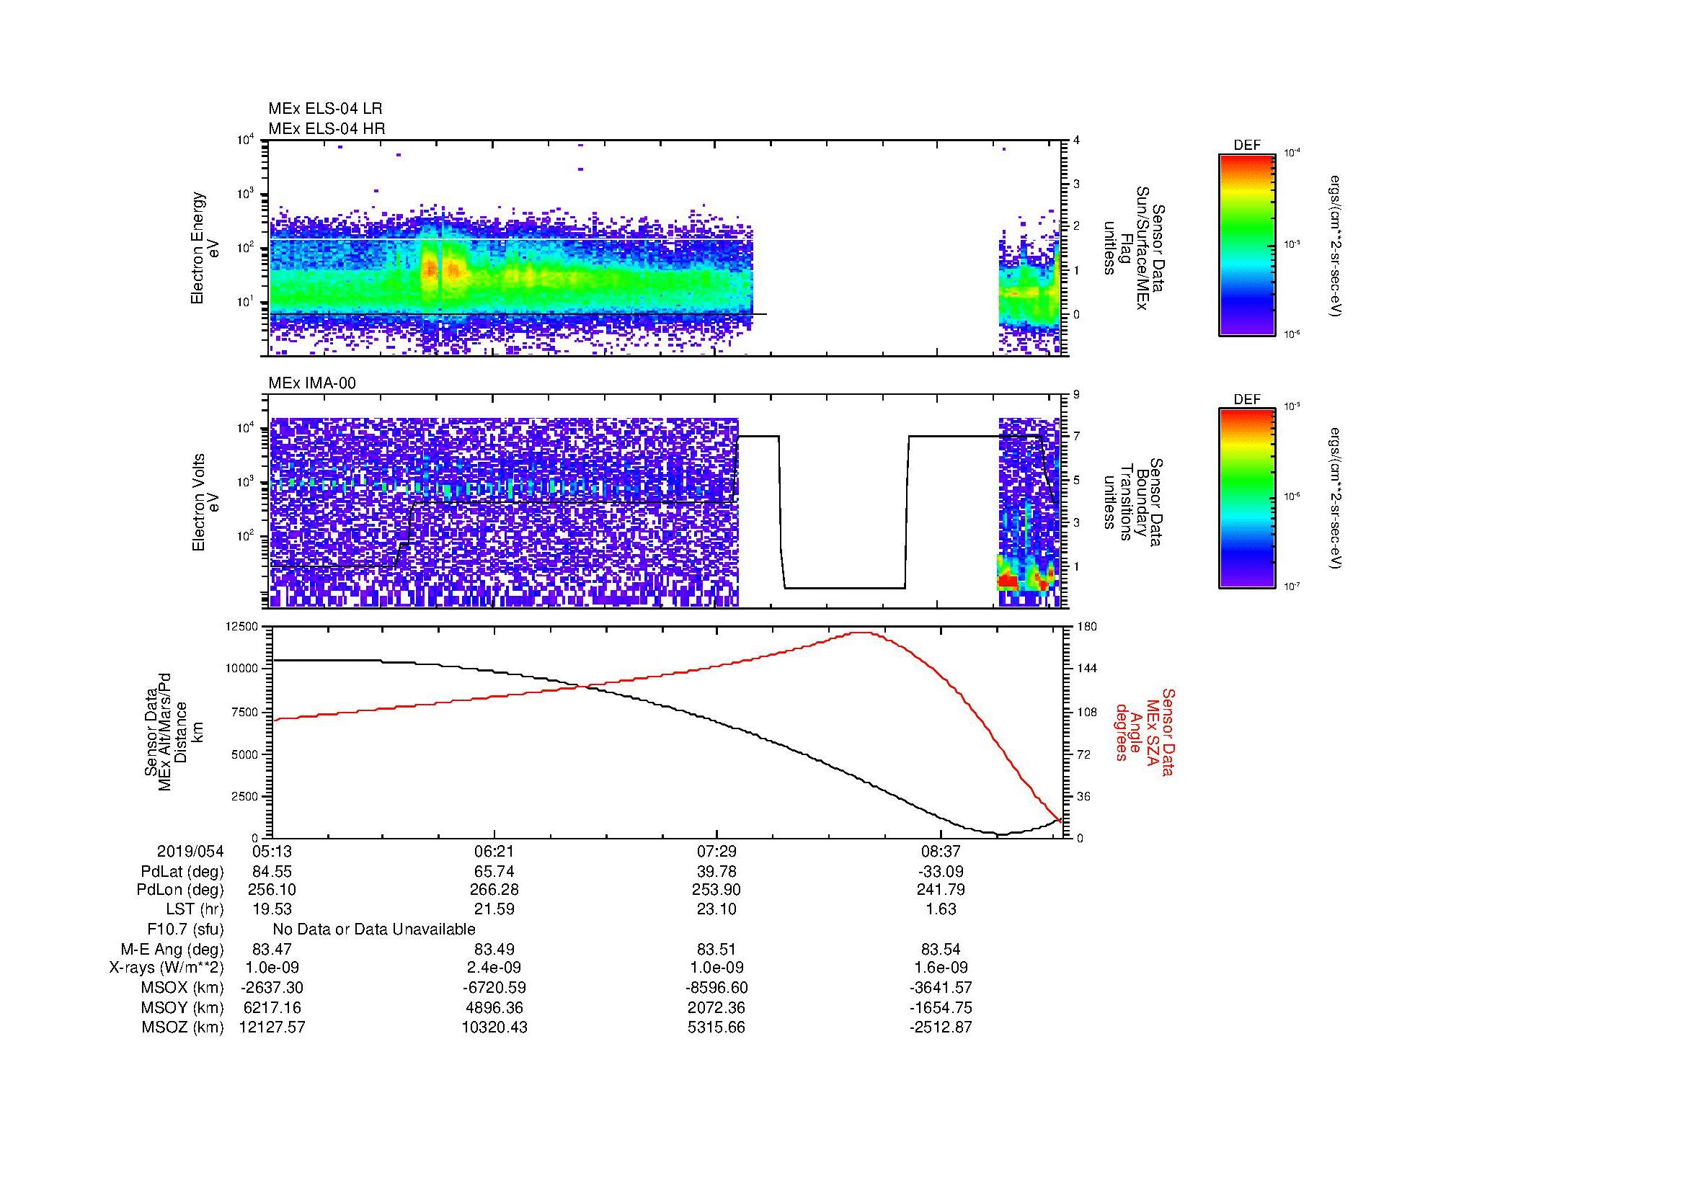Image resolution: width=1686 pixels, height=1191 pixels.
Task: Click the 12500 altitude axis tick
Action: pos(241,626)
